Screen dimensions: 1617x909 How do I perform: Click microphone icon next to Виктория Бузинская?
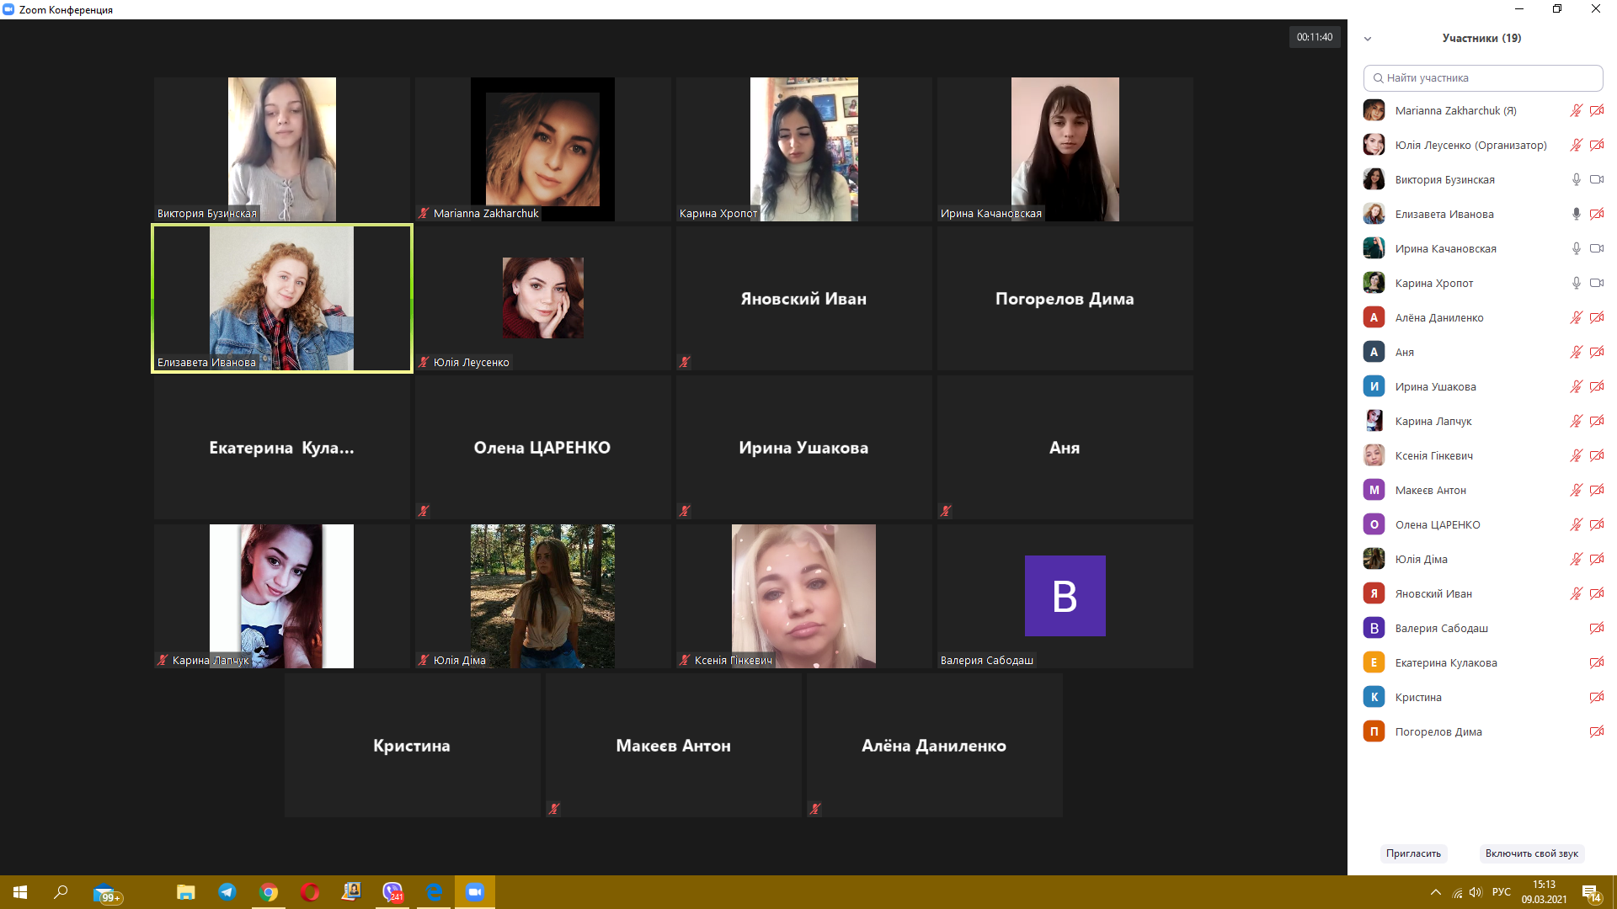(1576, 179)
